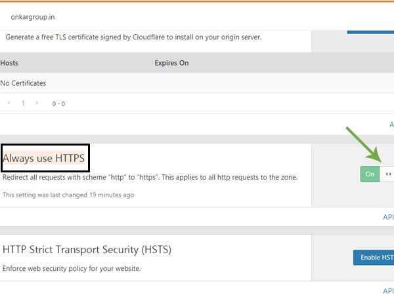Click the Expires On column header
Screen dimensions: 394x295
click(171, 63)
